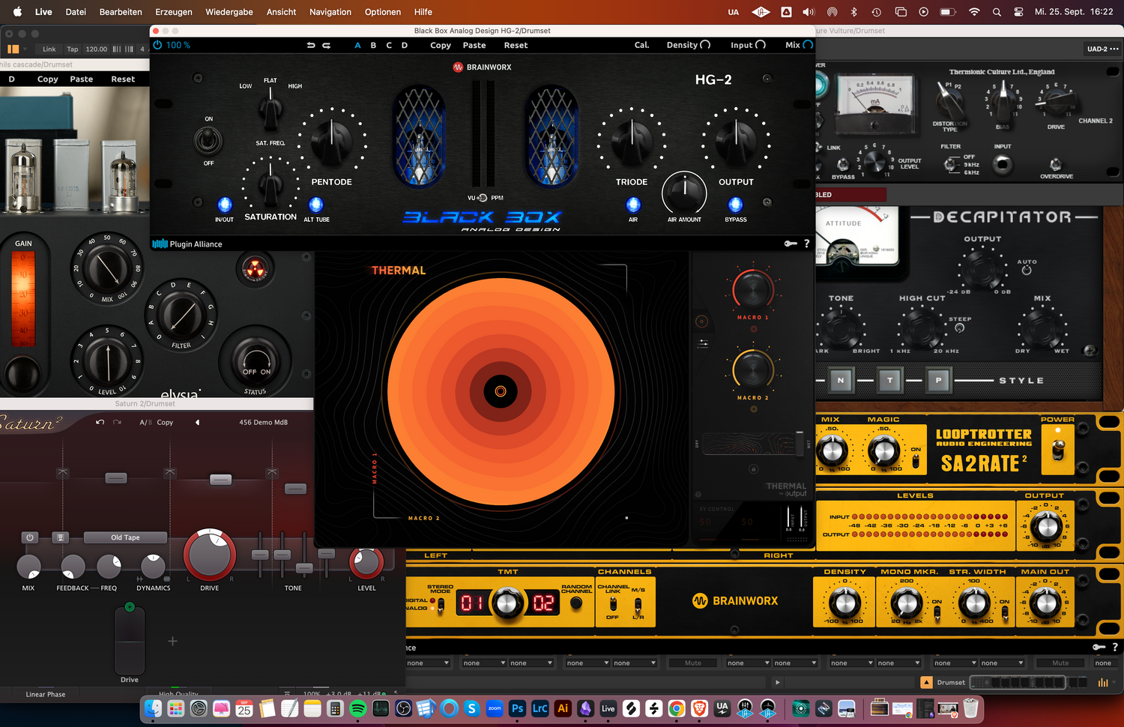Toggle the blue ALT TUBE button
Screen dimensions: 1124x727
tap(316, 205)
